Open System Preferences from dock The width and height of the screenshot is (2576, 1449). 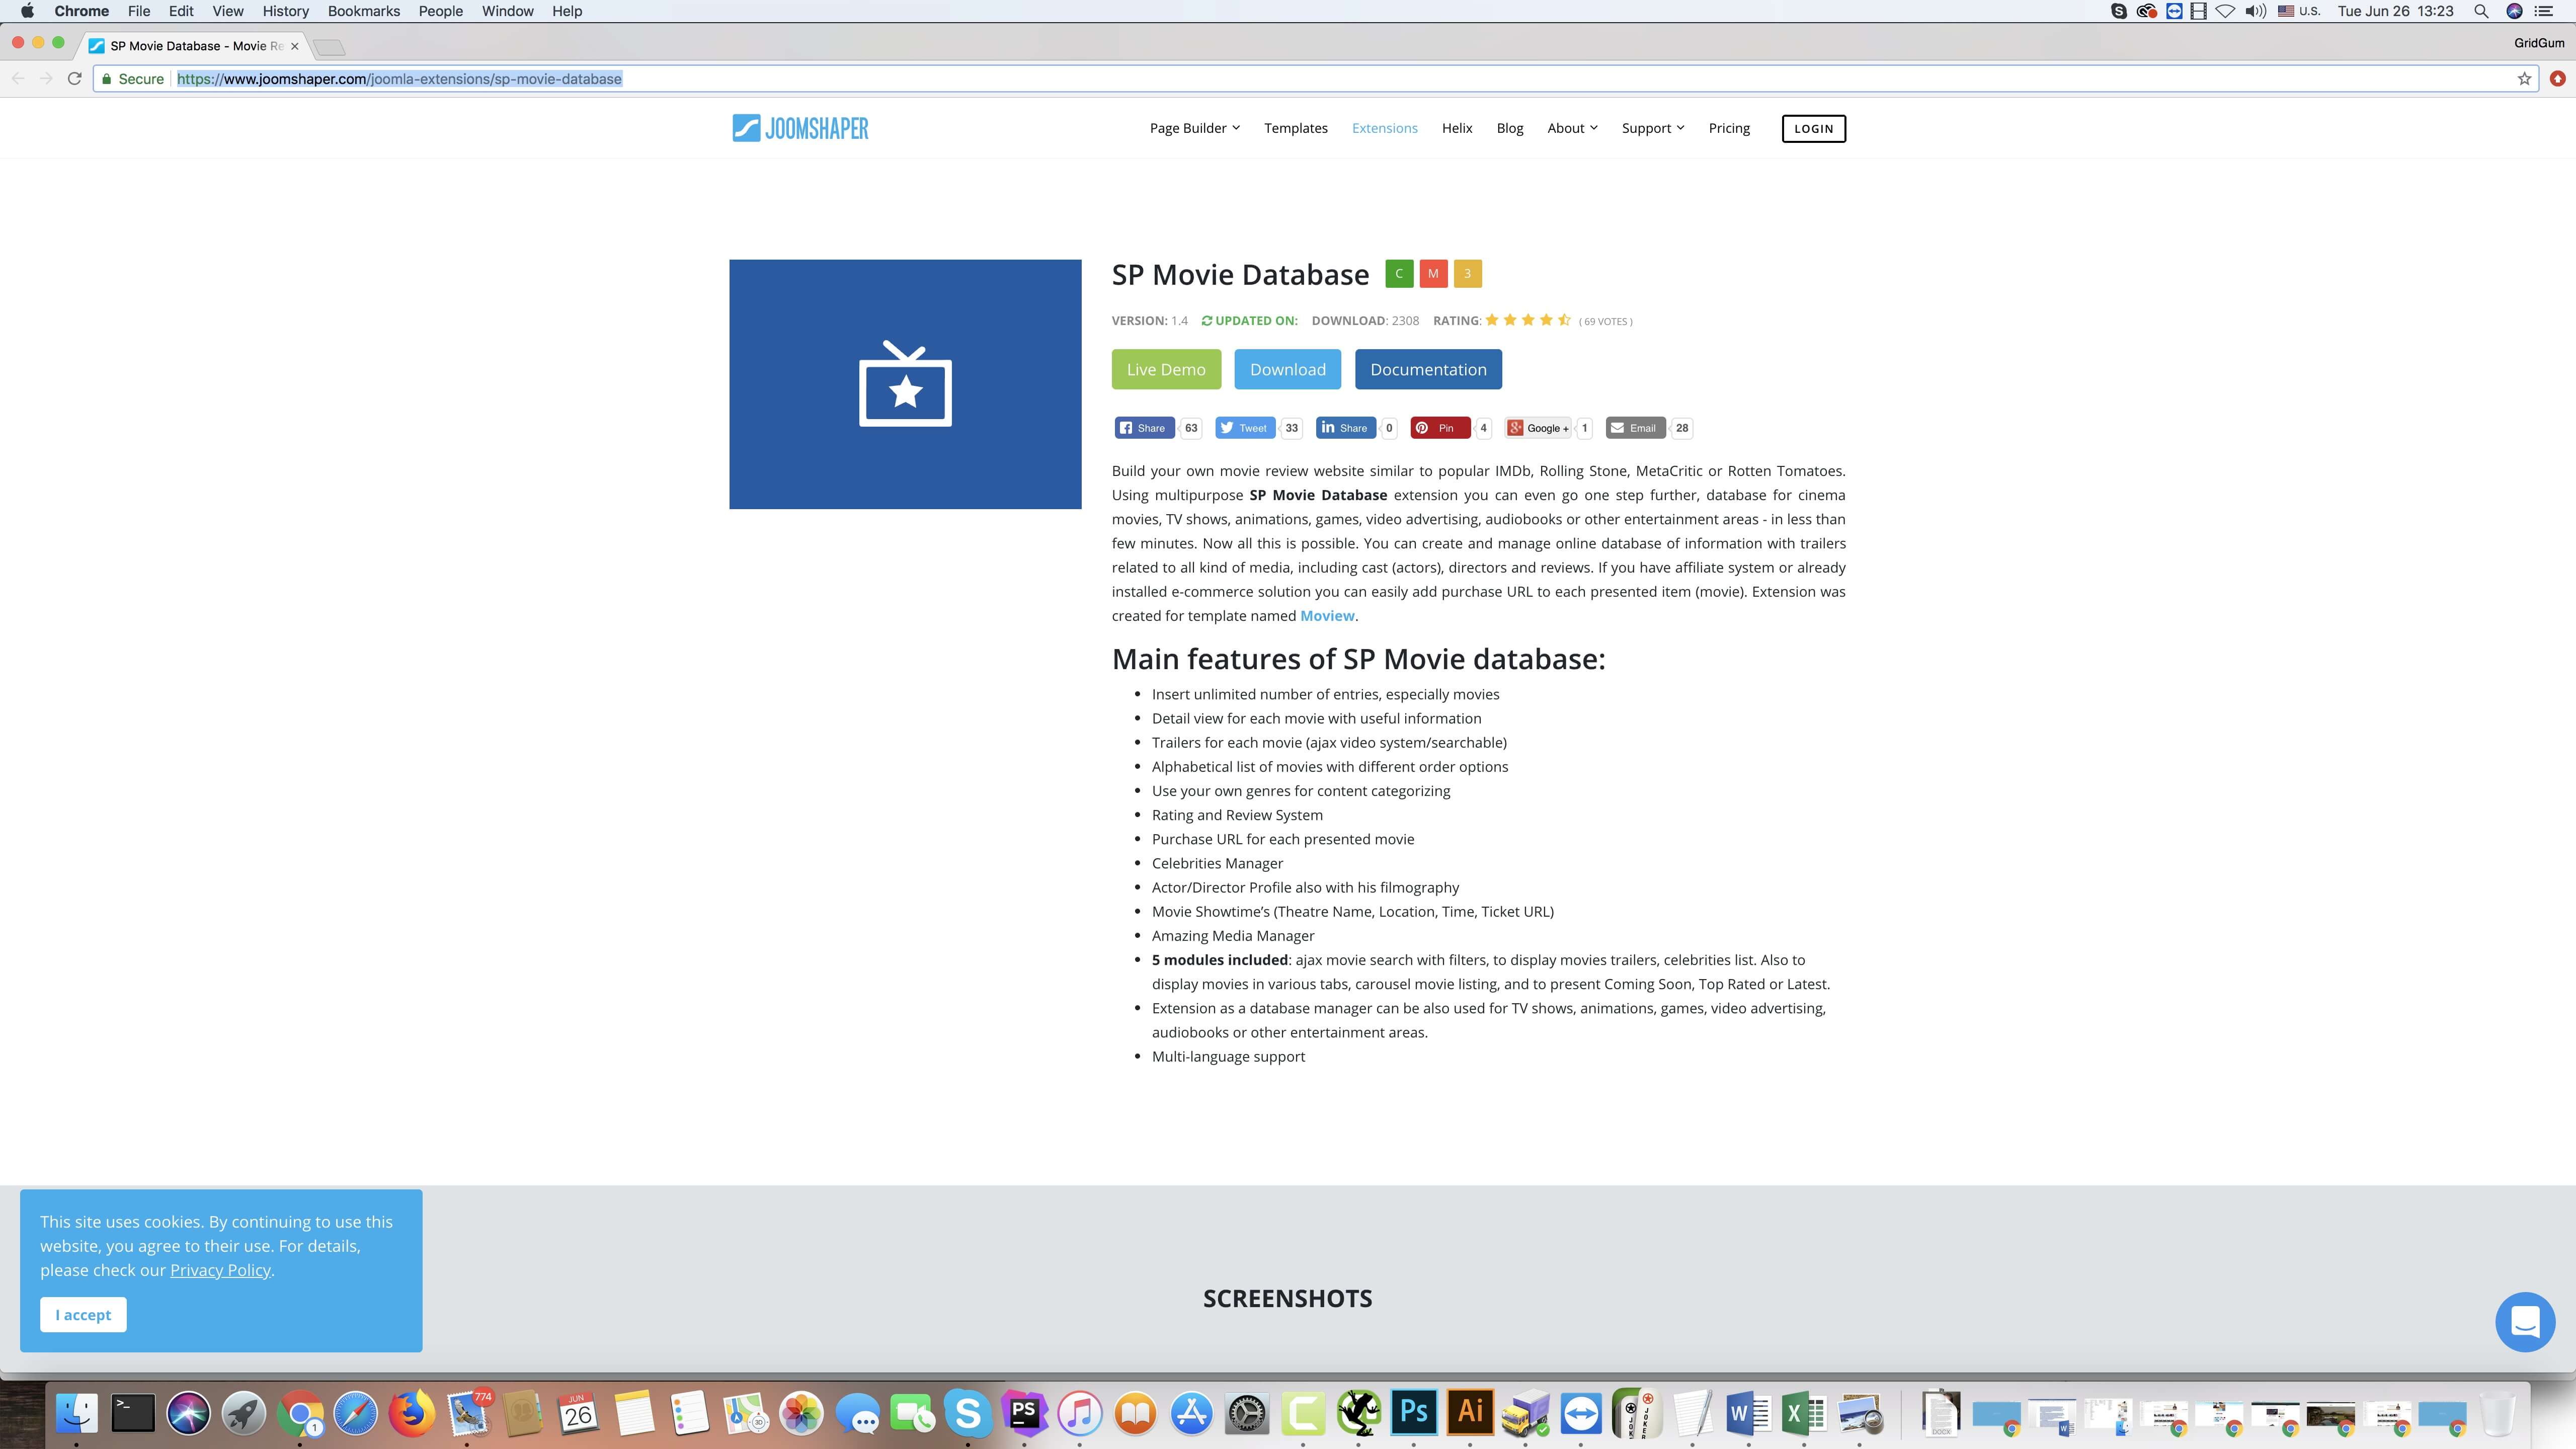(x=1247, y=1413)
